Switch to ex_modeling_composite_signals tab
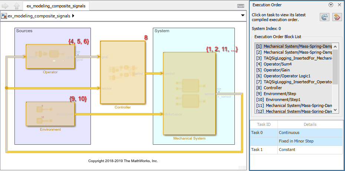The height and width of the screenshot is (171, 345). 56,6
